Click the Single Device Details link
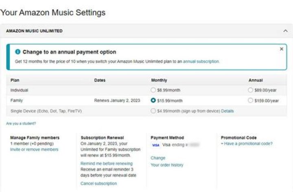 pos(227,111)
